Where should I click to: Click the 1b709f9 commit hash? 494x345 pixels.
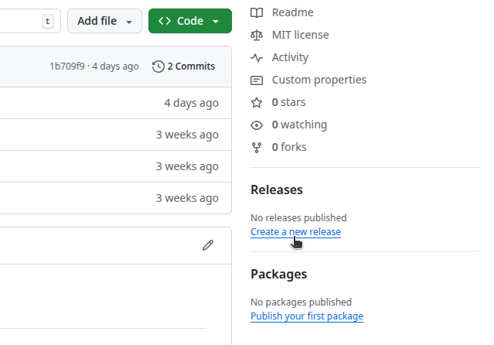(x=68, y=67)
